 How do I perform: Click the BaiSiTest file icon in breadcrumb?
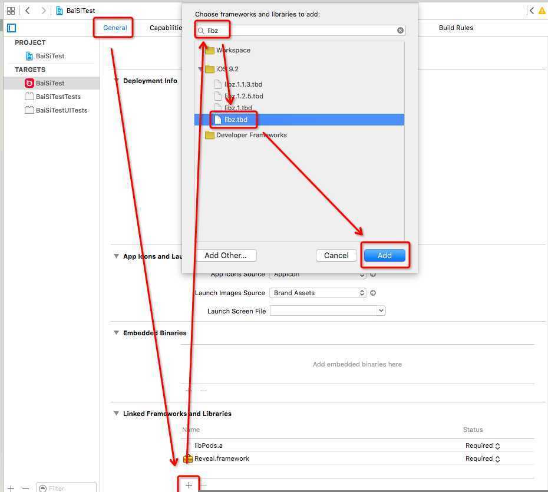(60, 11)
